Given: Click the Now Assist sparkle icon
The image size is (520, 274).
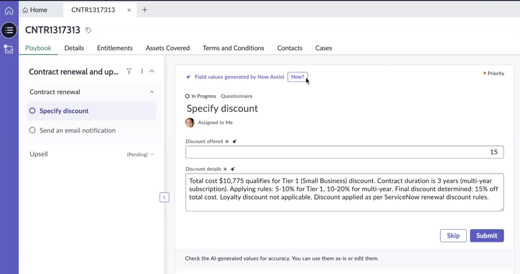Looking at the screenshot, I should pos(188,77).
